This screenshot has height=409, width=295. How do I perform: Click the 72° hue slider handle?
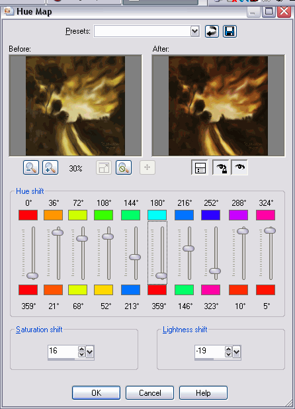82,238
